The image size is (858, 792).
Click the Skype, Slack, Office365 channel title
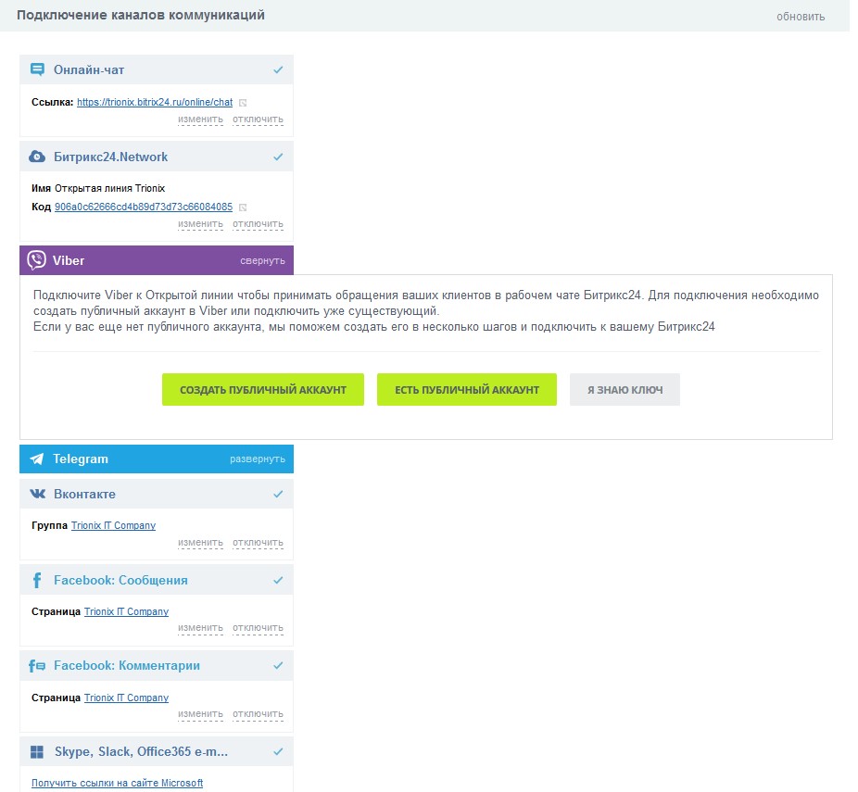click(141, 751)
